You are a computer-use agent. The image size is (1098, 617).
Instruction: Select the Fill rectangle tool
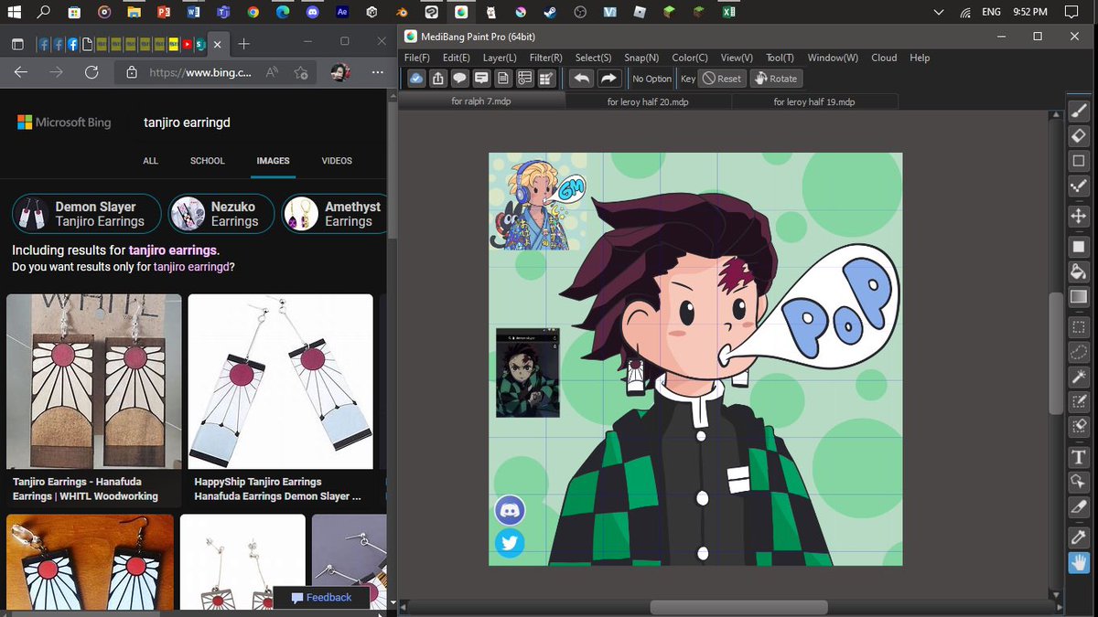(x=1079, y=247)
